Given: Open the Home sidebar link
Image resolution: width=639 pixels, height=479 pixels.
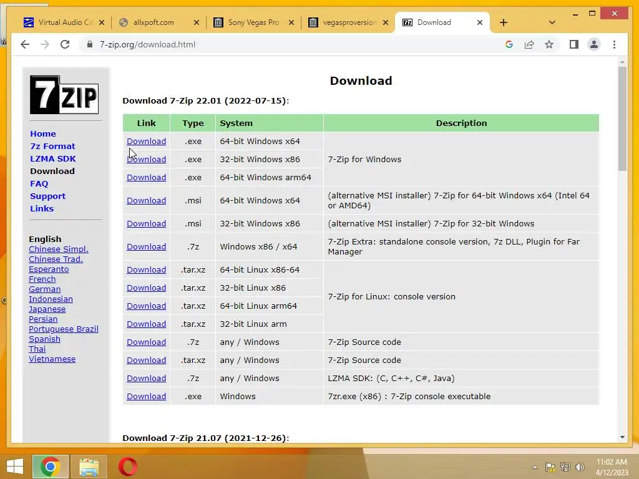Looking at the screenshot, I should (43, 133).
